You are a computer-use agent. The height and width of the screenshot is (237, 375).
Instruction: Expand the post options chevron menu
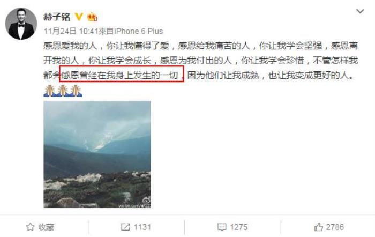(x=360, y=11)
